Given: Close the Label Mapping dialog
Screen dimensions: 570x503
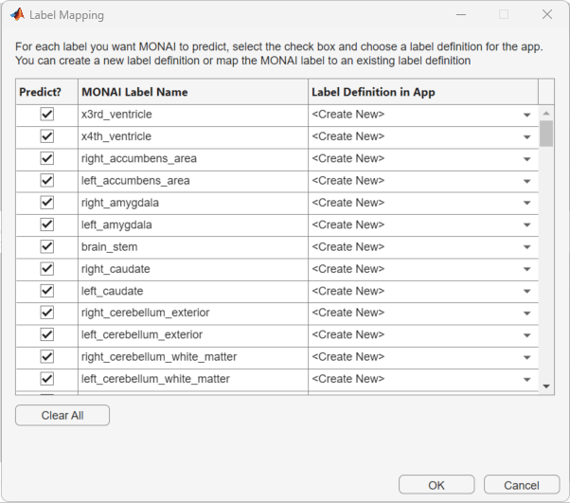Looking at the screenshot, I should point(547,15).
